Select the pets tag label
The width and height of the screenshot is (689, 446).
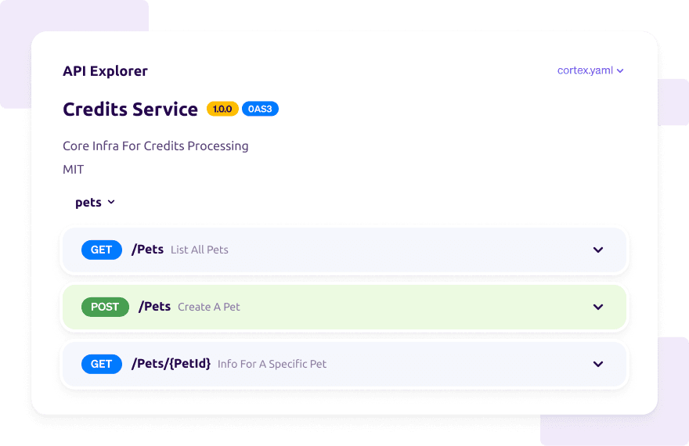pyautogui.click(x=88, y=202)
